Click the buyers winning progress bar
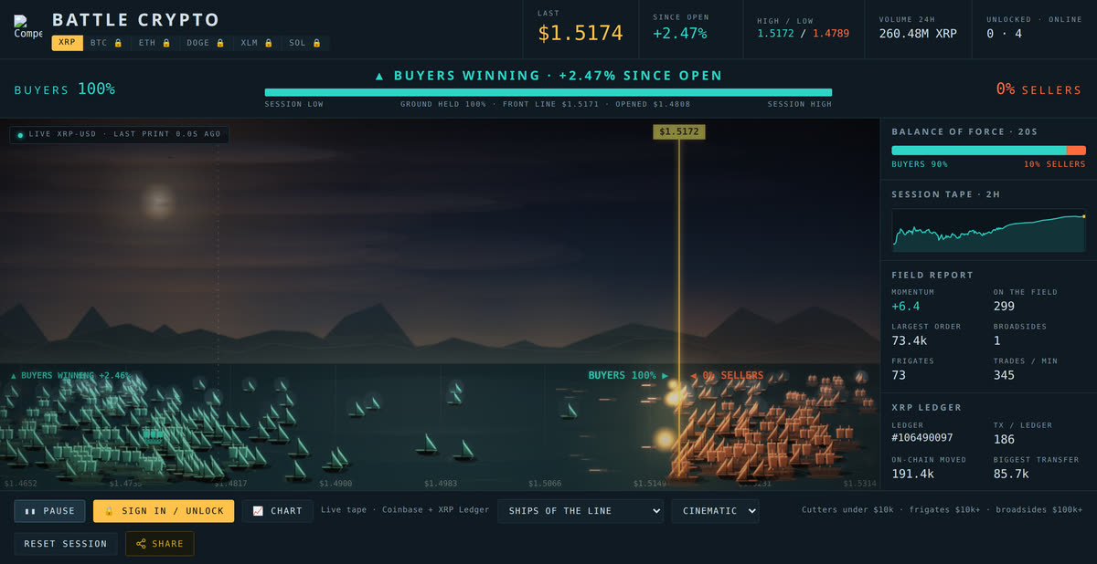The height and width of the screenshot is (564, 1097). click(548, 92)
